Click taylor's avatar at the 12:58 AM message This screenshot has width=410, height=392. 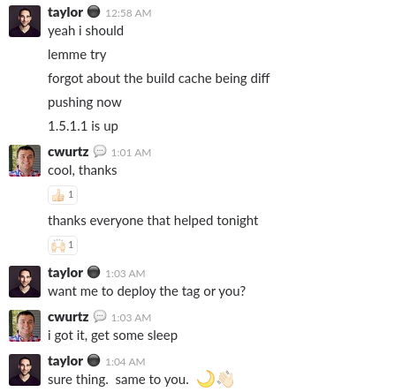coord(25,21)
